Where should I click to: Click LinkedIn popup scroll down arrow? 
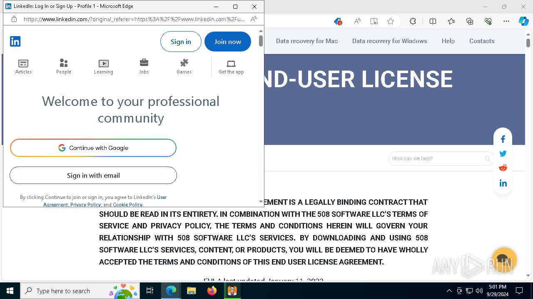(261, 202)
